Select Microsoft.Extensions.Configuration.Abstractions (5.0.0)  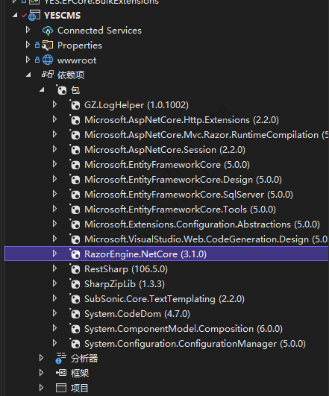[x=202, y=224]
